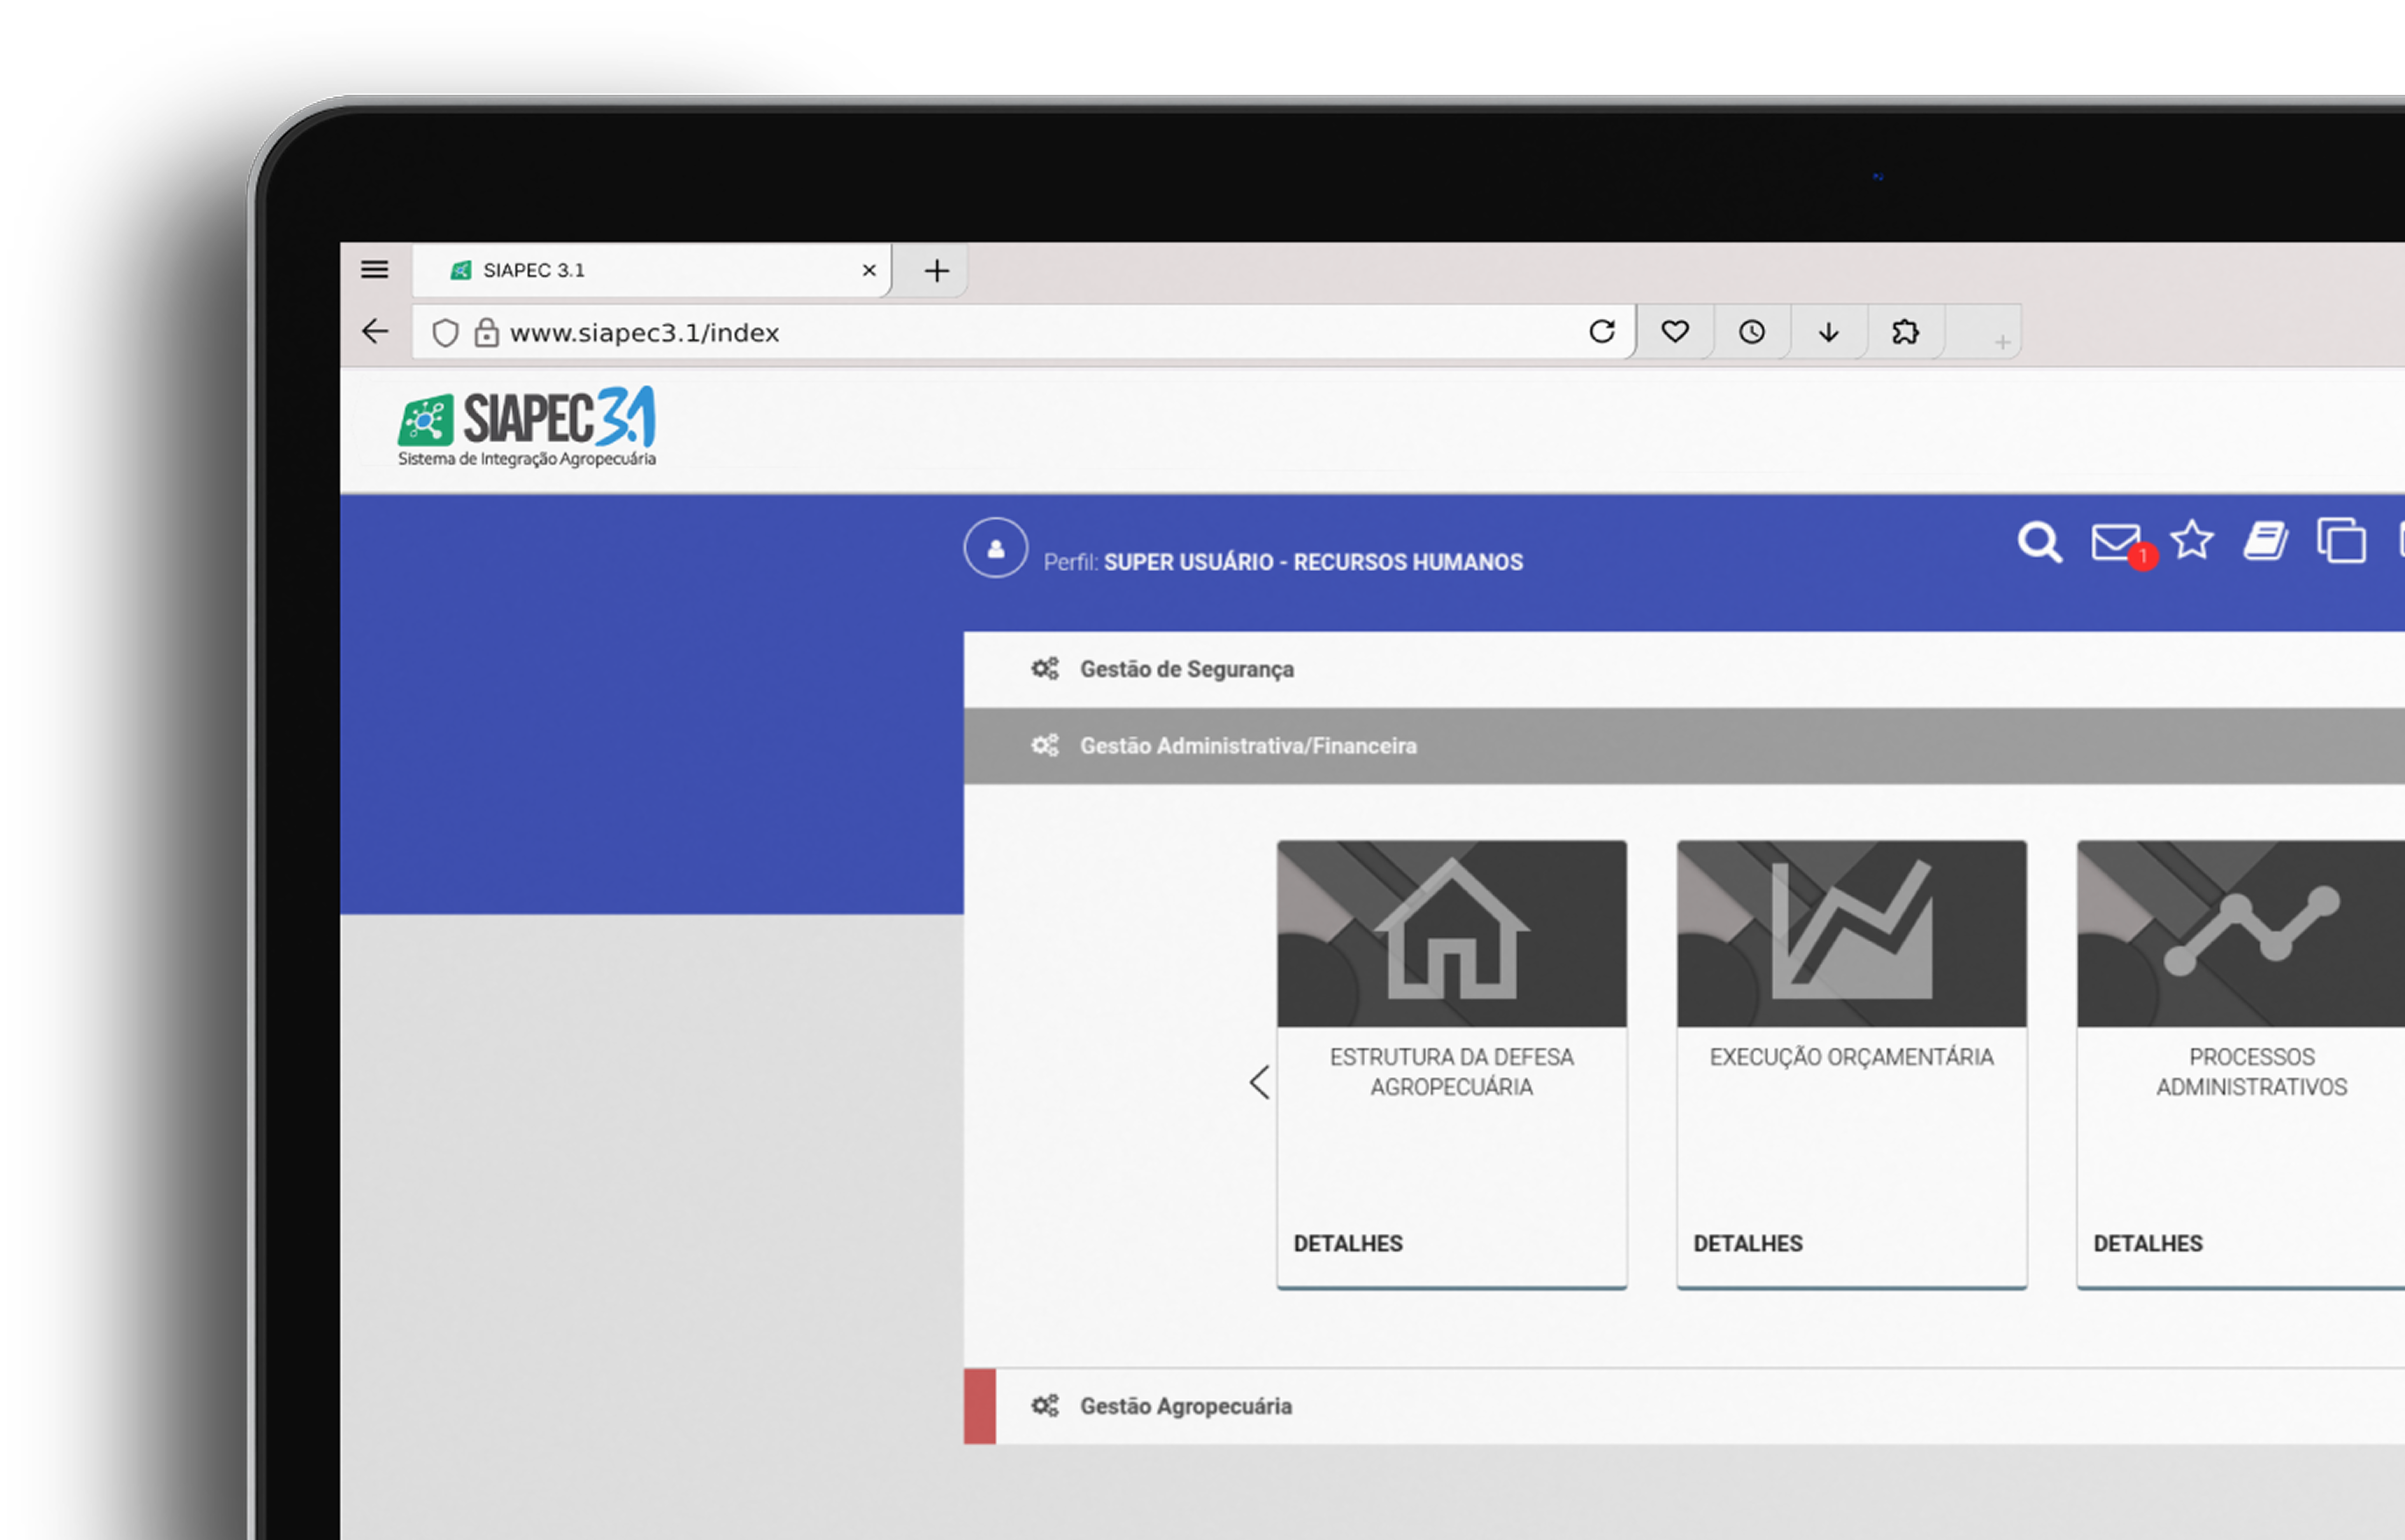Click the profile text SUPER USUÁRIO - RECURSOS HUMANOS
The height and width of the screenshot is (1540, 2405).
point(1312,562)
